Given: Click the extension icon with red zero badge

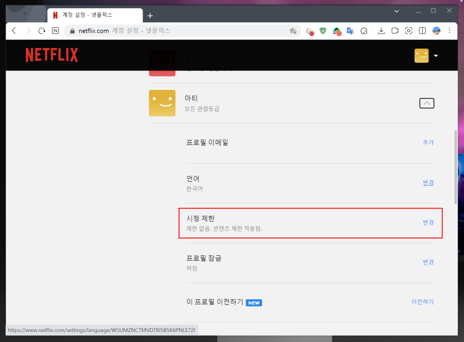Looking at the screenshot, I should coord(310,31).
